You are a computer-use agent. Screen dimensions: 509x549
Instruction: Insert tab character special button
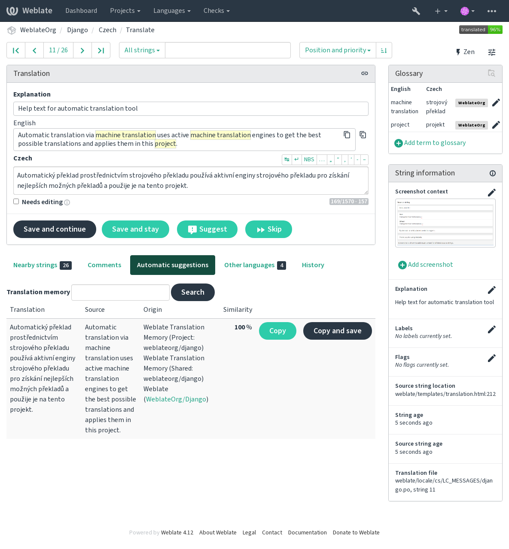click(287, 160)
